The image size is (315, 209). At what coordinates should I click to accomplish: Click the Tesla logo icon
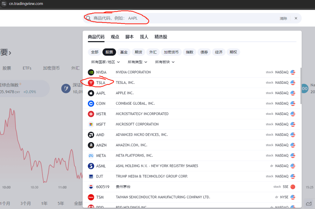[91, 83]
